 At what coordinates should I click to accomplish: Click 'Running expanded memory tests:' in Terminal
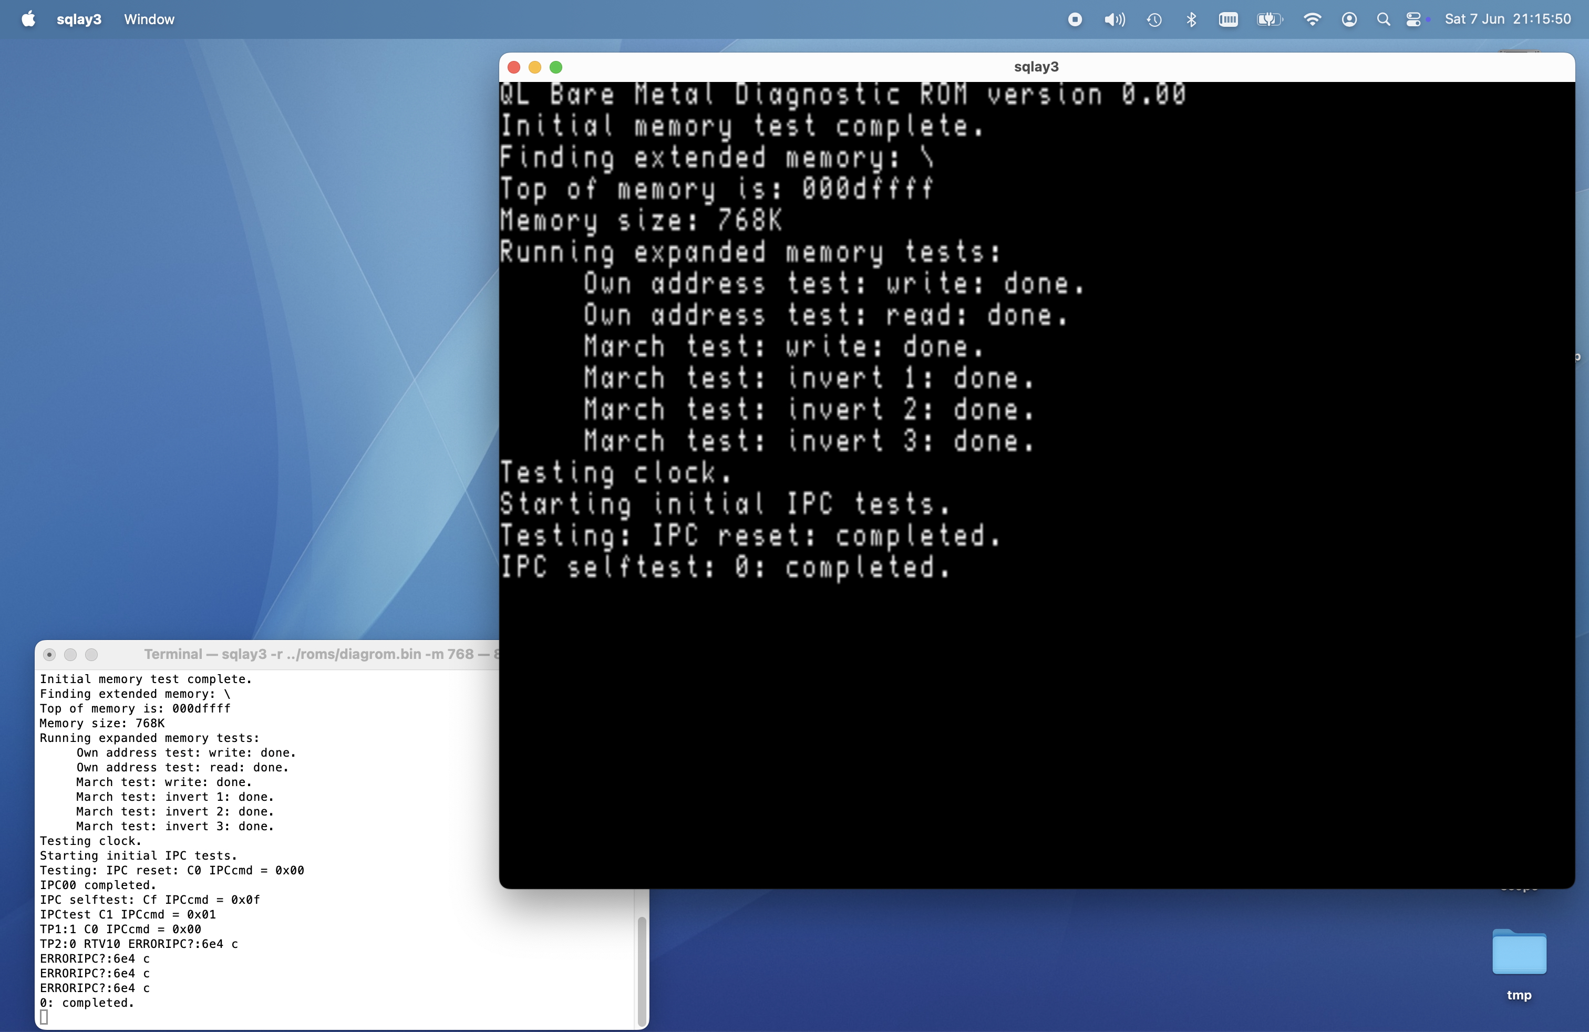point(150,738)
